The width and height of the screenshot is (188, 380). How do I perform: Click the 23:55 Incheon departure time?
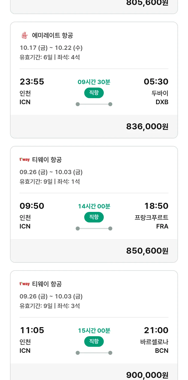click(x=32, y=82)
